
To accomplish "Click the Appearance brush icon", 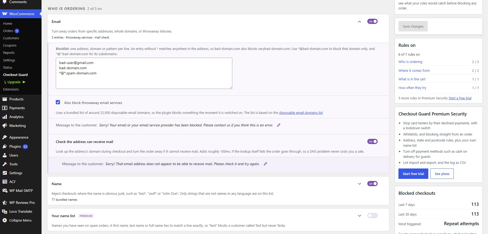I will 5,137.
